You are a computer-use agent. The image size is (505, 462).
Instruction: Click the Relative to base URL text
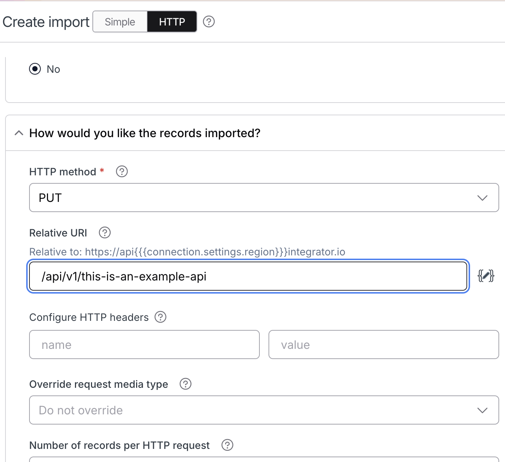[x=187, y=252]
